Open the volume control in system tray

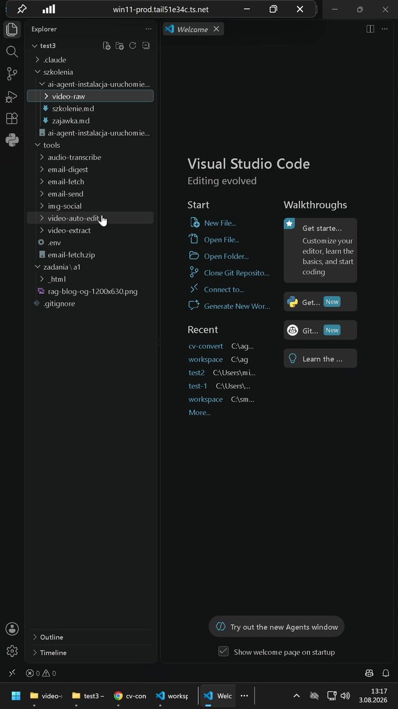tap(345, 696)
